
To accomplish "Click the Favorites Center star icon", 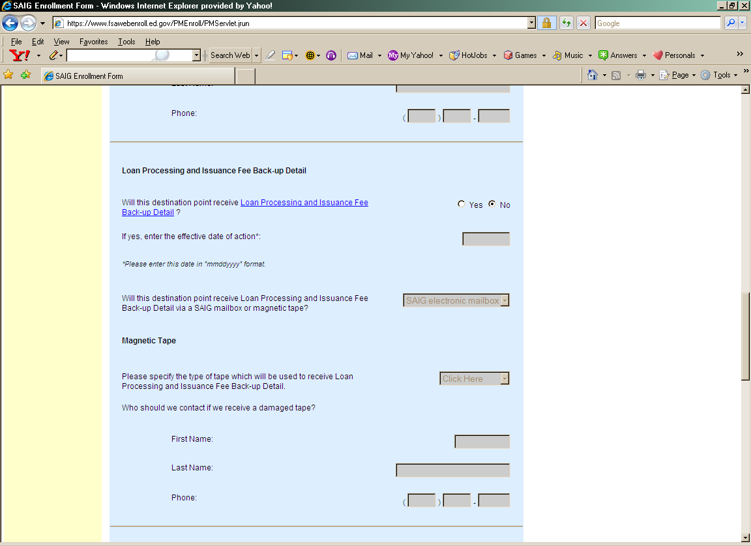I will pyautogui.click(x=8, y=75).
